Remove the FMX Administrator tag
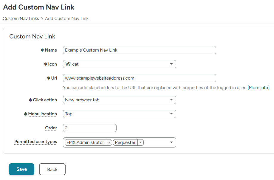Image resolution: width=274 pixels, height=180 pixels. [109, 143]
